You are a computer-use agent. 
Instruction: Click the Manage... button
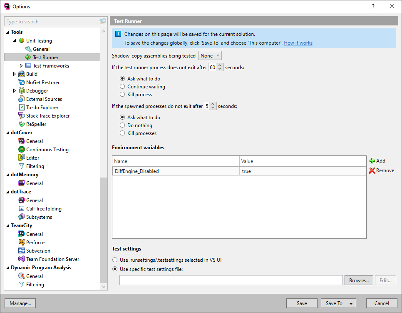pyautogui.click(x=20, y=303)
